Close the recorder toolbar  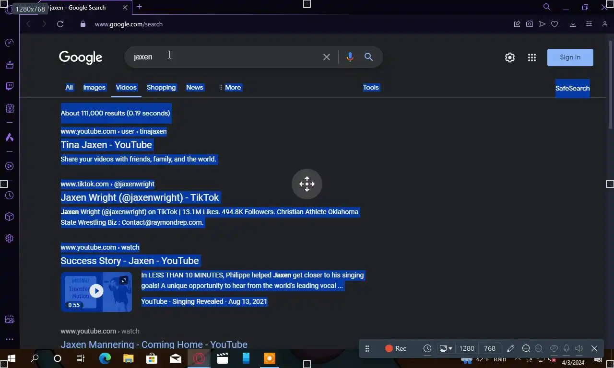pyautogui.click(x=594, y=348)
